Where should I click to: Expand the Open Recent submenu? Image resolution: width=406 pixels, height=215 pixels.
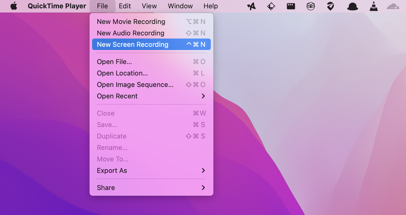(x=151, y=96)
